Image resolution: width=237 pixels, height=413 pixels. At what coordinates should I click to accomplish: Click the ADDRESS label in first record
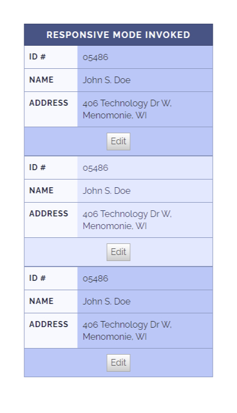point(49,103)
